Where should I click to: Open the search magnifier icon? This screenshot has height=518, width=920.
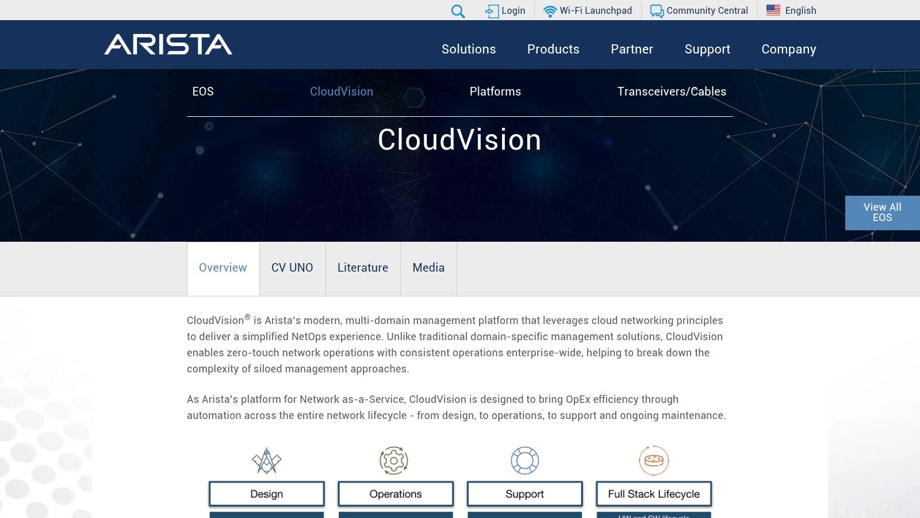click(458, 11)
